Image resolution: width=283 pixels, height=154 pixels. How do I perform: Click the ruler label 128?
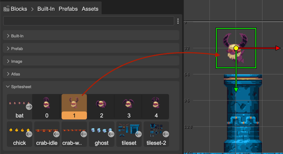[x=188, y=127]
